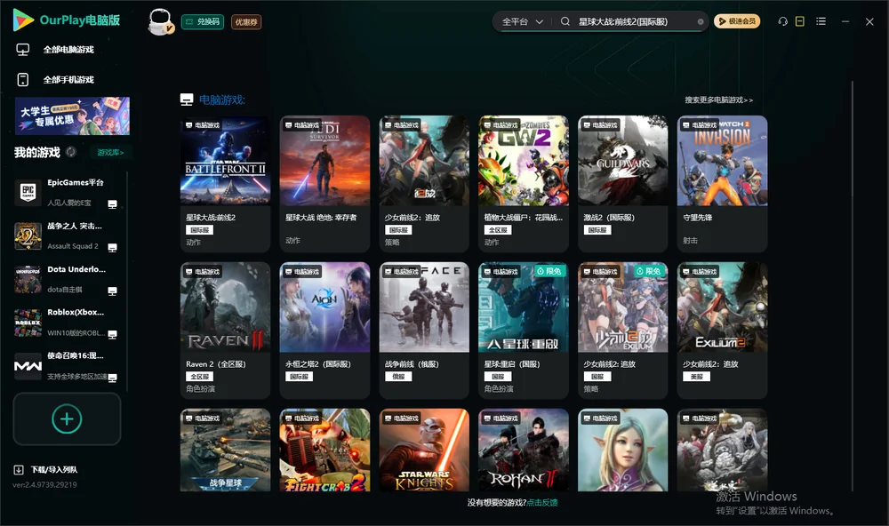889x526 pixels.
Task: Clear the search box text
Action: (x=701, y=22)
